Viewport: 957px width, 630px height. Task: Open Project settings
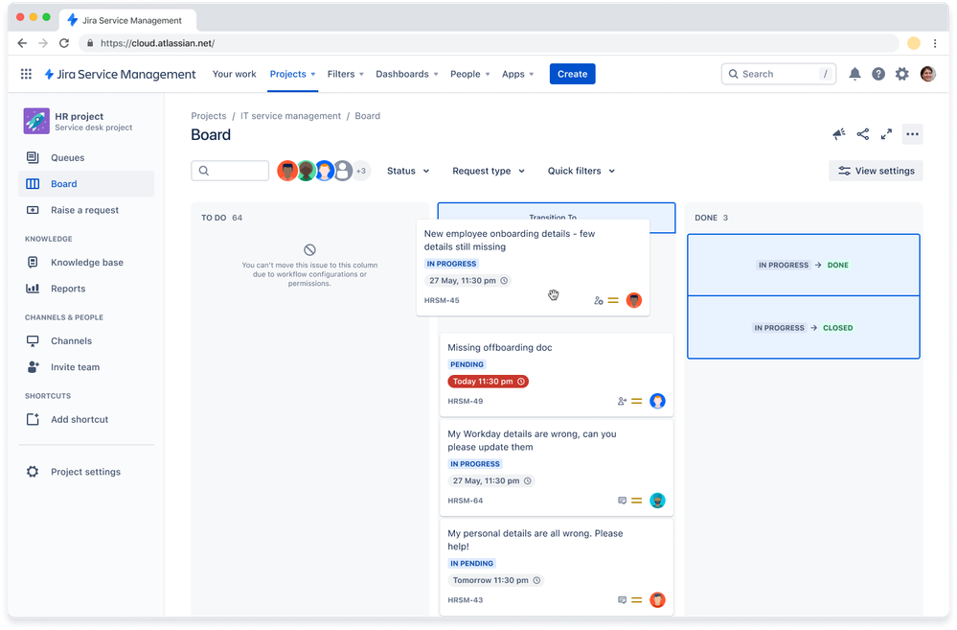pyautogui.click(x=86, y=472)
